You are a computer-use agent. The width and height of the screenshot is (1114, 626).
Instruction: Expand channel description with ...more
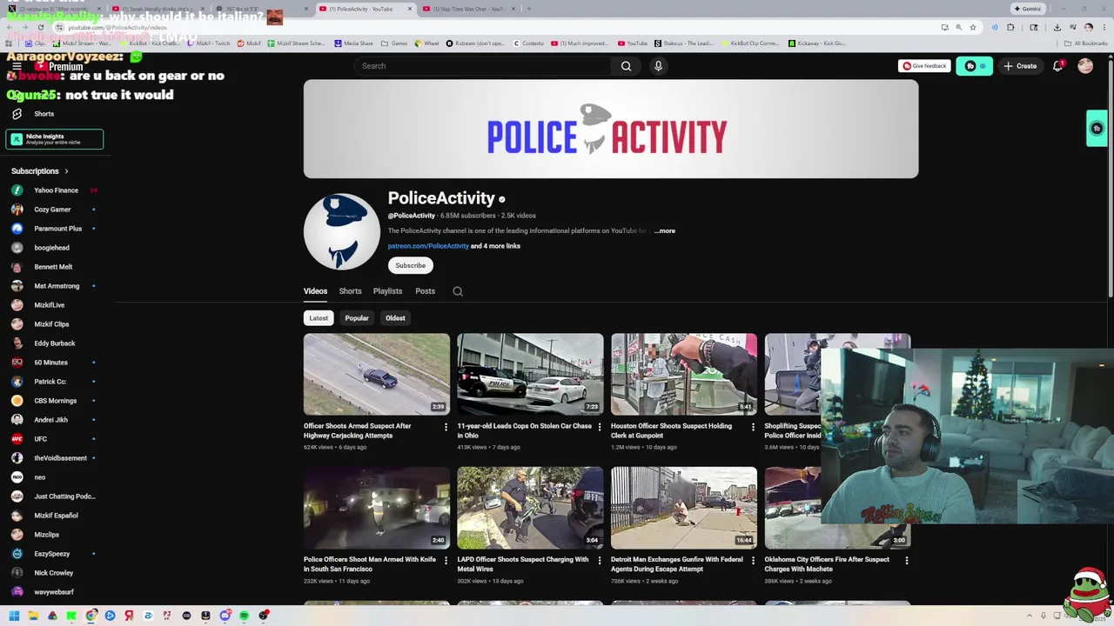click(x=665, y=231)
